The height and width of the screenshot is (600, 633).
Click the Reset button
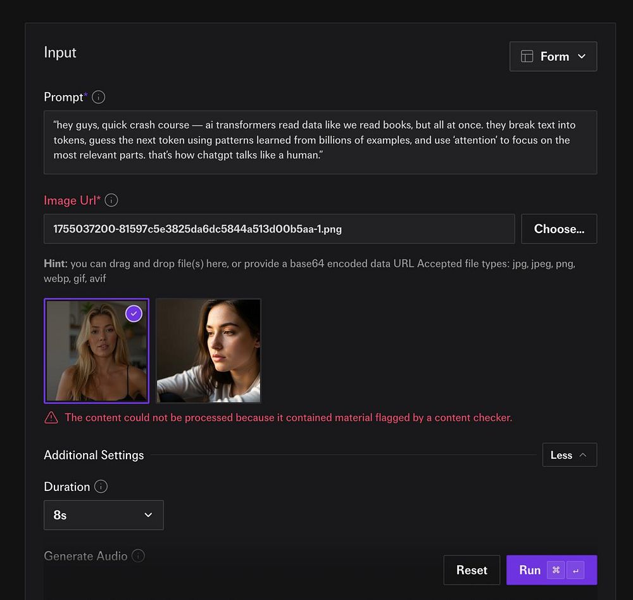point(472,570)
